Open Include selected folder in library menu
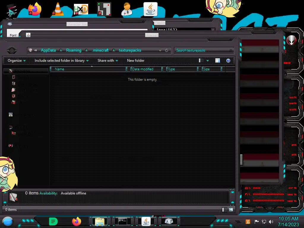The width and height of the screenshot is (304, 228). (x=62, y=61)
